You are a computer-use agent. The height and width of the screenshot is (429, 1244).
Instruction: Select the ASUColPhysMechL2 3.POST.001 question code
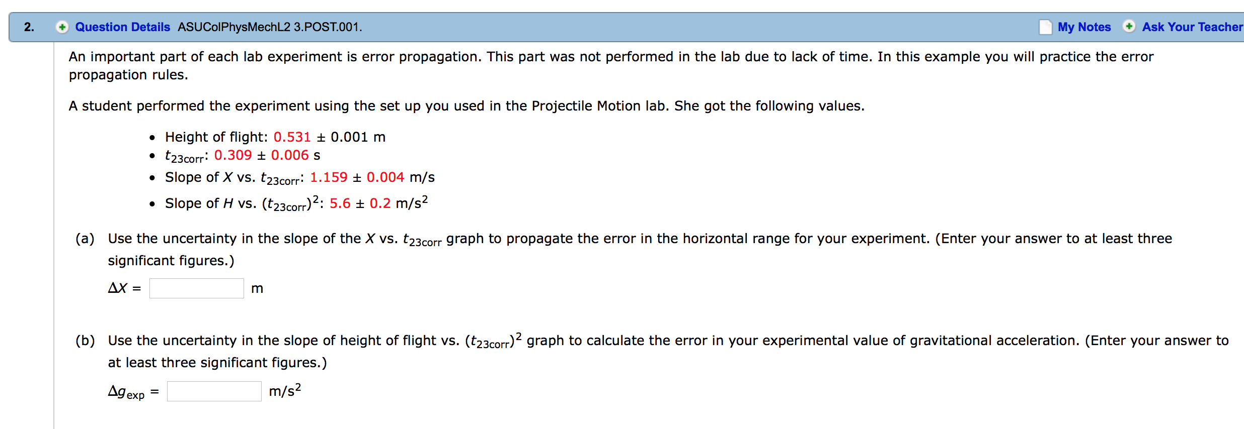coord(269,27)
